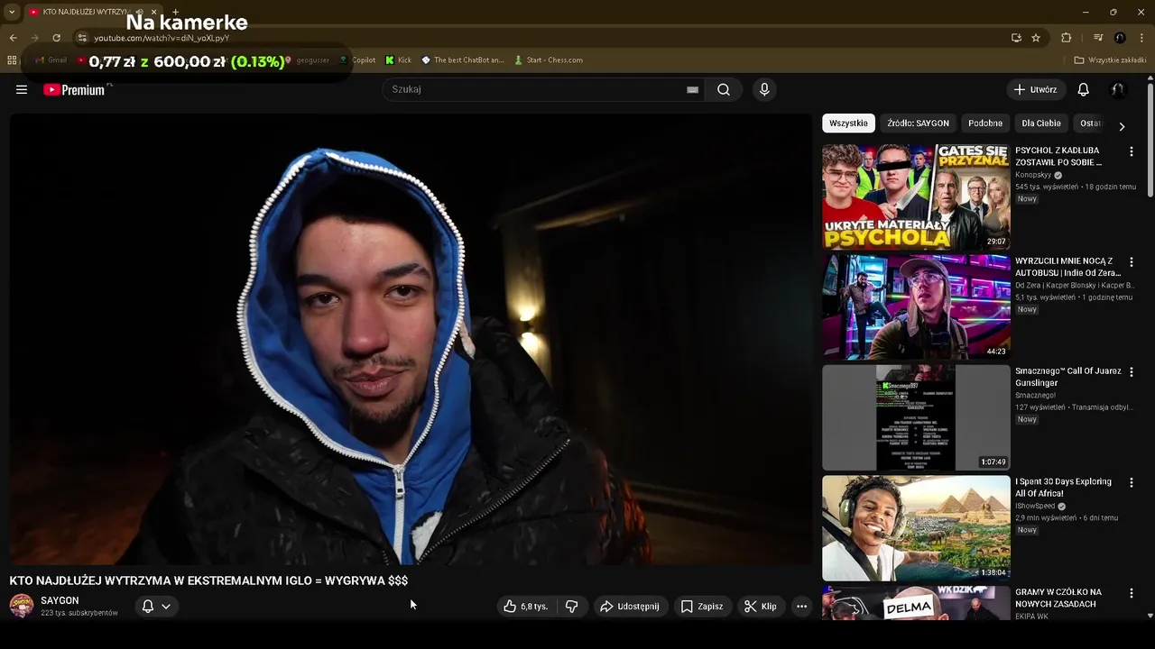Screen dimensions: 1155x649
Task: Open the YouTube hamburger guide menu
Action: [x=22, y=89]
